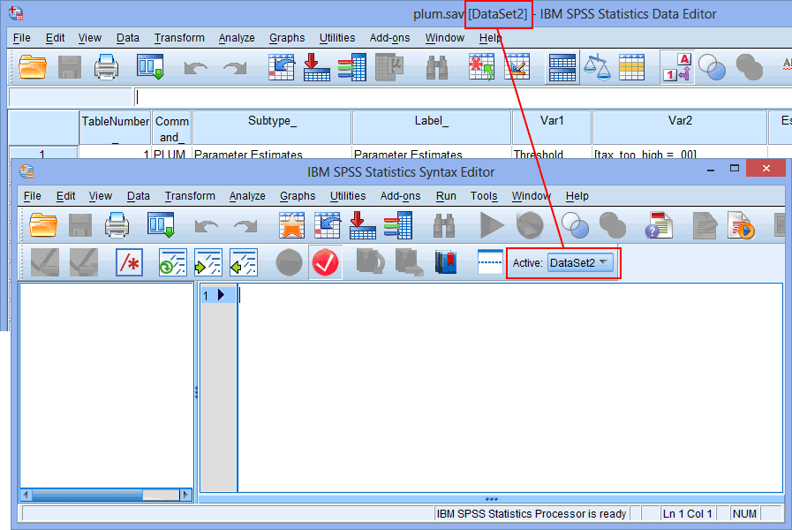Find binoculars icon in Syntax Editor toolbar
792x530 pixels.
pyautogui.click(x=444, y=225)
